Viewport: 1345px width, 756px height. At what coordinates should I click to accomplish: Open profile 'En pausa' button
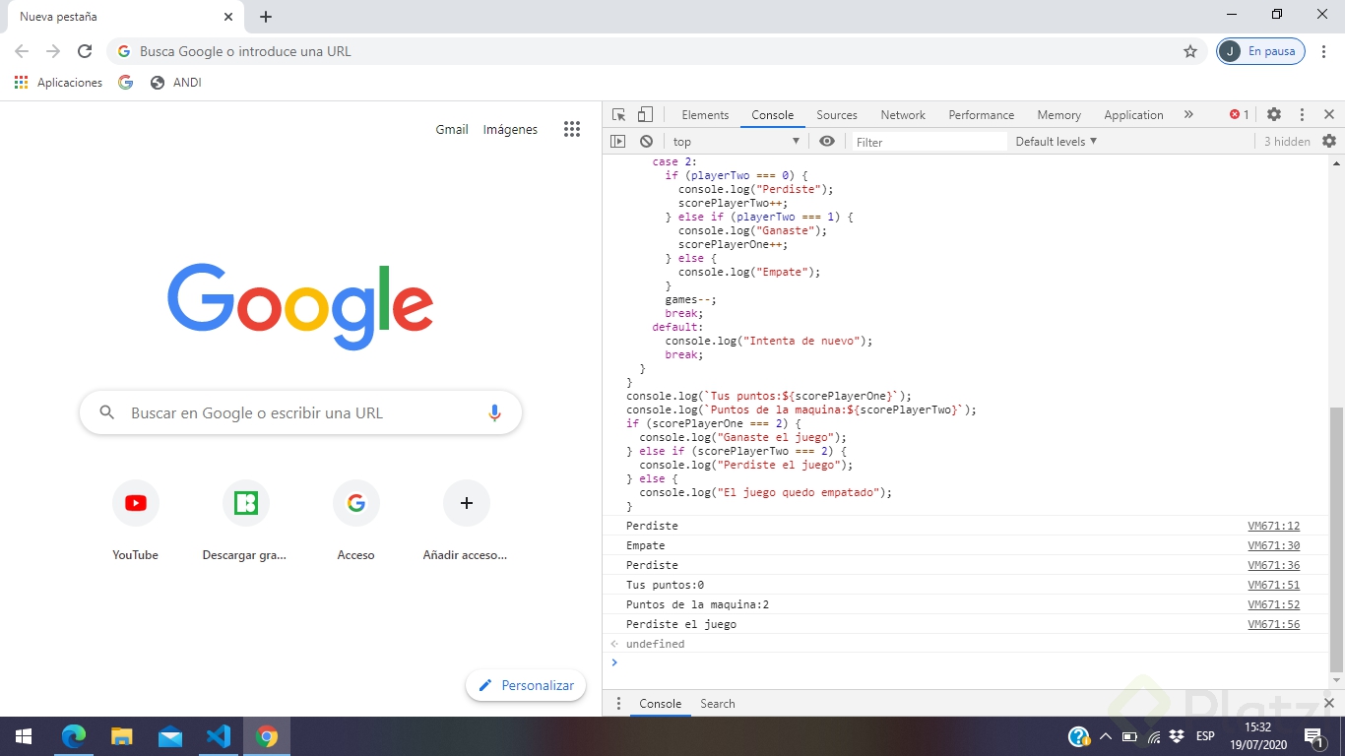pyautogui.click(x=1261, y=51)
